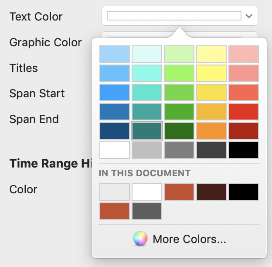Select the lightest blue swatch in top row
272x267 pixels.
pyautogui.click(x=115, y=54)
